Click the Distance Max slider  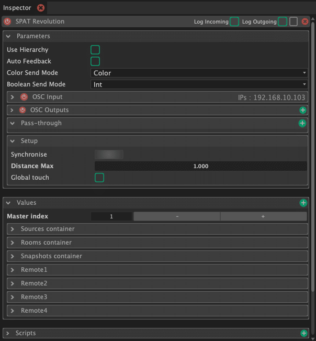coord(200,166)
